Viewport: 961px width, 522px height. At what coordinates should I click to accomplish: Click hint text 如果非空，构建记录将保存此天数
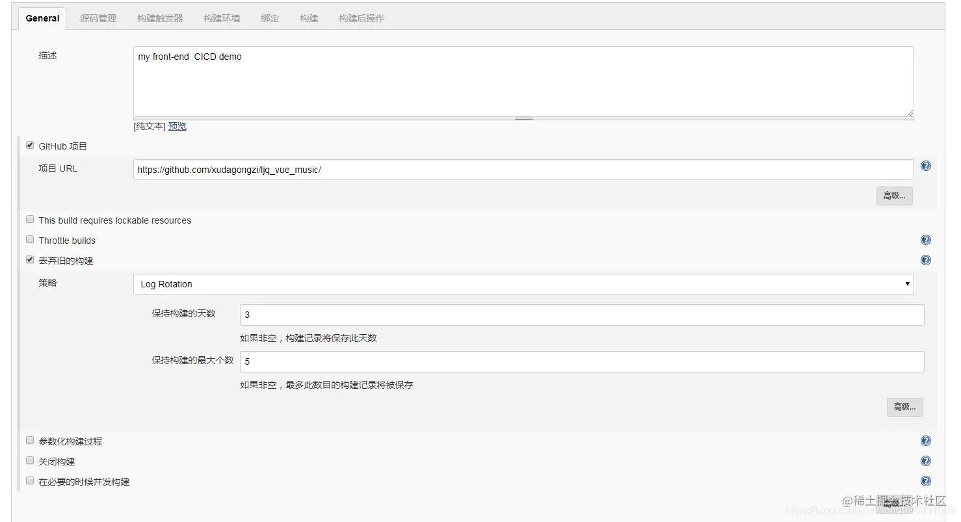click(308, 338)
